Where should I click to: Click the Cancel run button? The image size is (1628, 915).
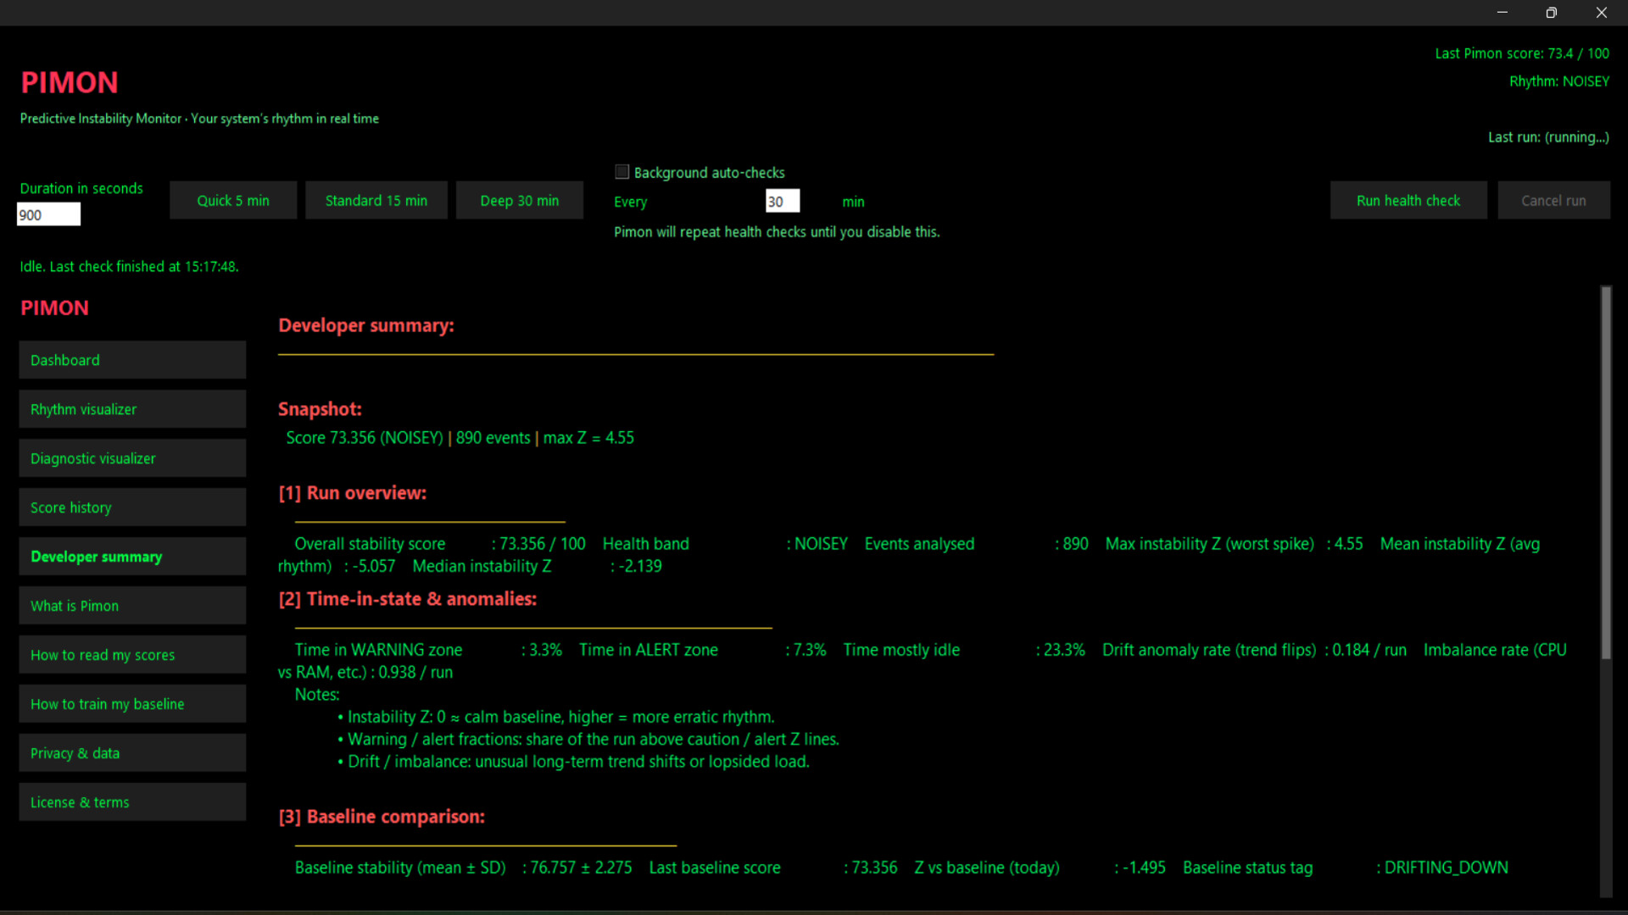pyautogui.click(x=1553, y=201)
